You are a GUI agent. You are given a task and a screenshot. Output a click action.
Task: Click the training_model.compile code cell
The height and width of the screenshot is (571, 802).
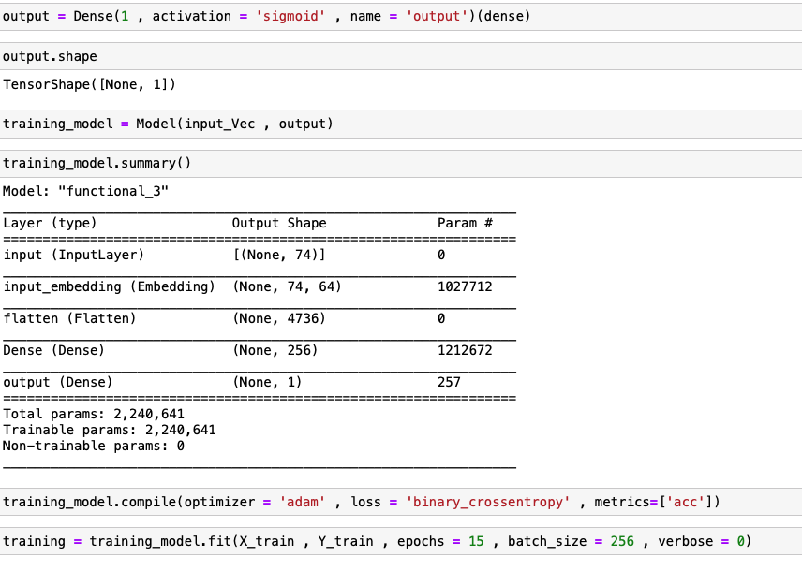(x=401, y=502)
